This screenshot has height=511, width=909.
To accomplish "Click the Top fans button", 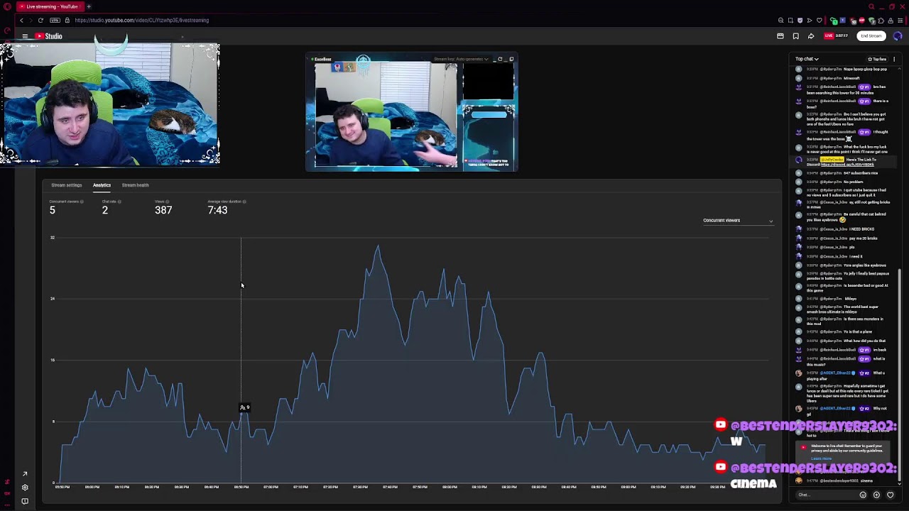I will (877, 59).
